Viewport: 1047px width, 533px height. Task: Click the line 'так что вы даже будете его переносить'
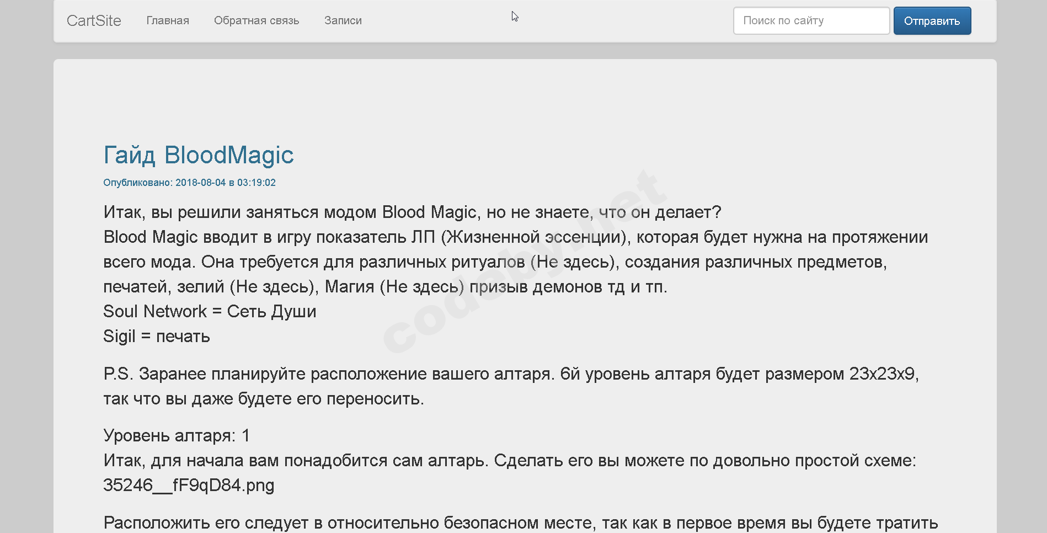[x=264, y=398]
